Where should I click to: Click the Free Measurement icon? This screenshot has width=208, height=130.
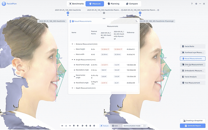183,83
